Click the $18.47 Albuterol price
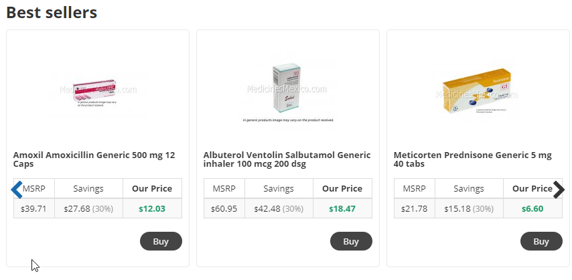This screenshot has width=572, height=280. click(x=342, y=209)
